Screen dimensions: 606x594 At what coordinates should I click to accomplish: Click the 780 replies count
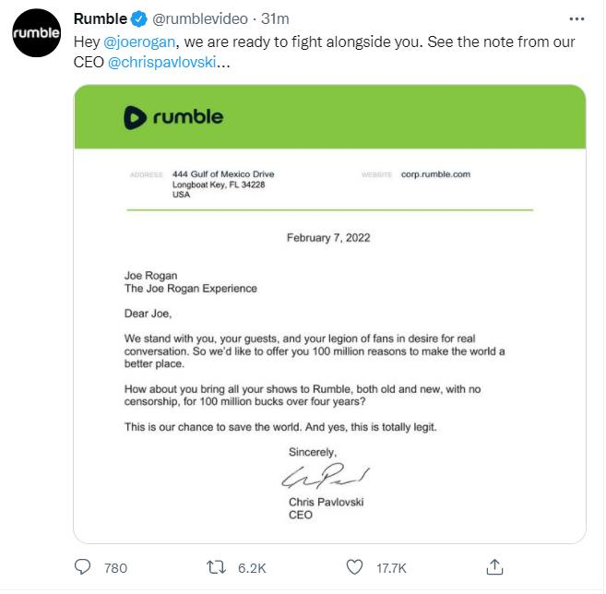pos(115,567)
